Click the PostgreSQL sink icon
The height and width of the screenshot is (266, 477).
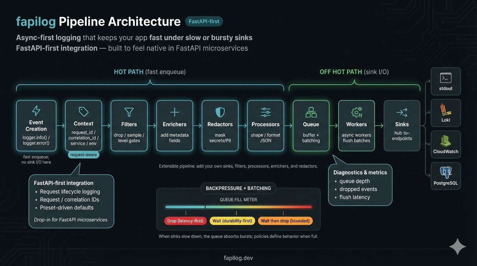(445, 173)
